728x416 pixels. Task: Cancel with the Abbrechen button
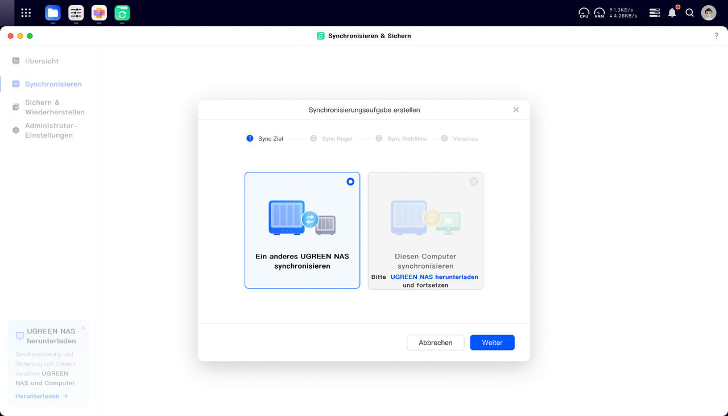pos(436,343)
